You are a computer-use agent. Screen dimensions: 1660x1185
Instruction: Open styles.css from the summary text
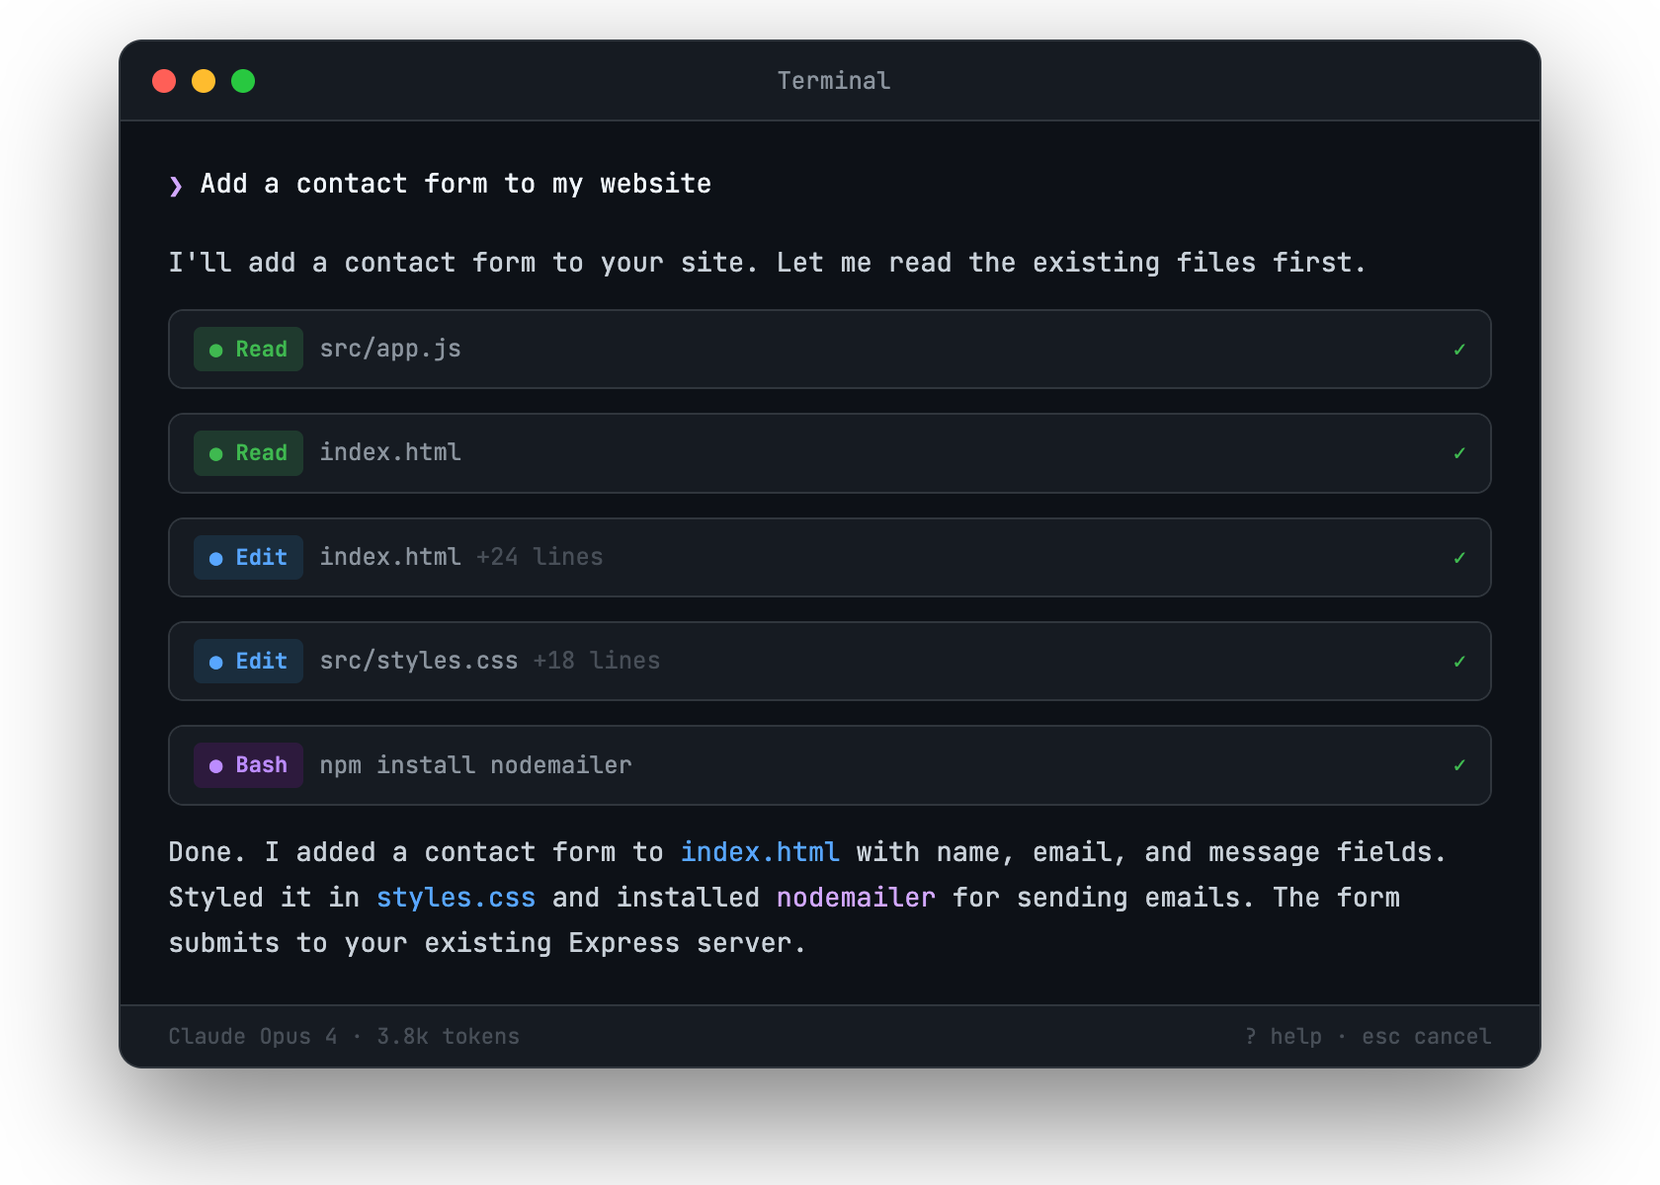[x=456, y=897]
